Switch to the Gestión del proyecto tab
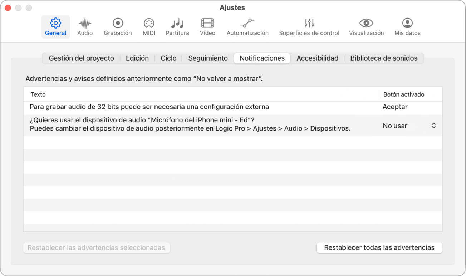The height and width of the screenshot is (276, 466). (x=81, y=58)
